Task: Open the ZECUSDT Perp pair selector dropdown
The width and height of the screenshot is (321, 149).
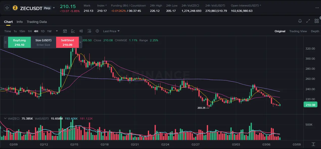Action: [54, 8]
